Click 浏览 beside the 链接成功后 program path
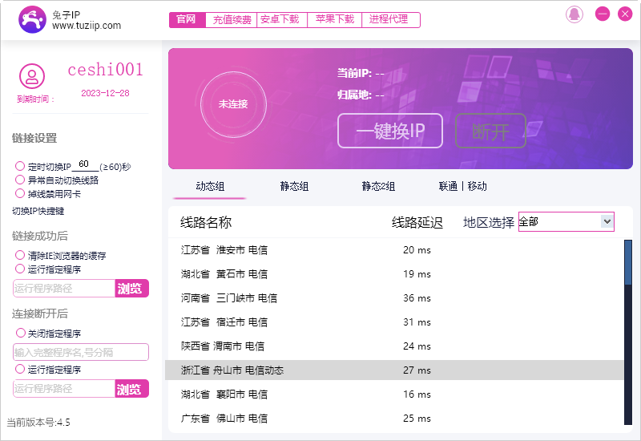 coord(131,289)
